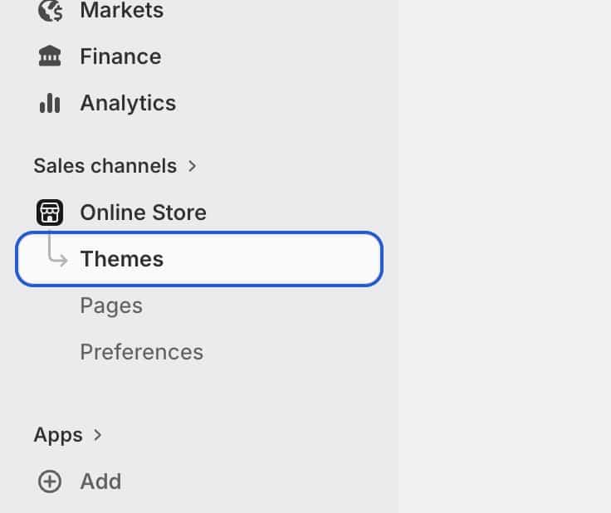Click the Finance bank building icon
611x513 pixels.
pos(50,56)
